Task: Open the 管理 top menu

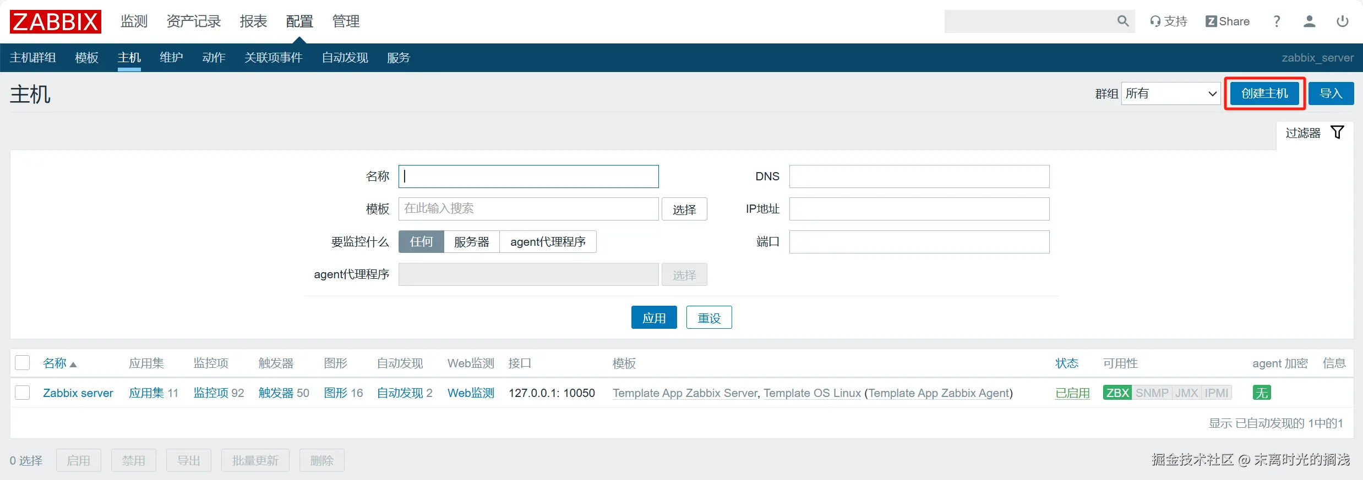Action: click(346, 21)
